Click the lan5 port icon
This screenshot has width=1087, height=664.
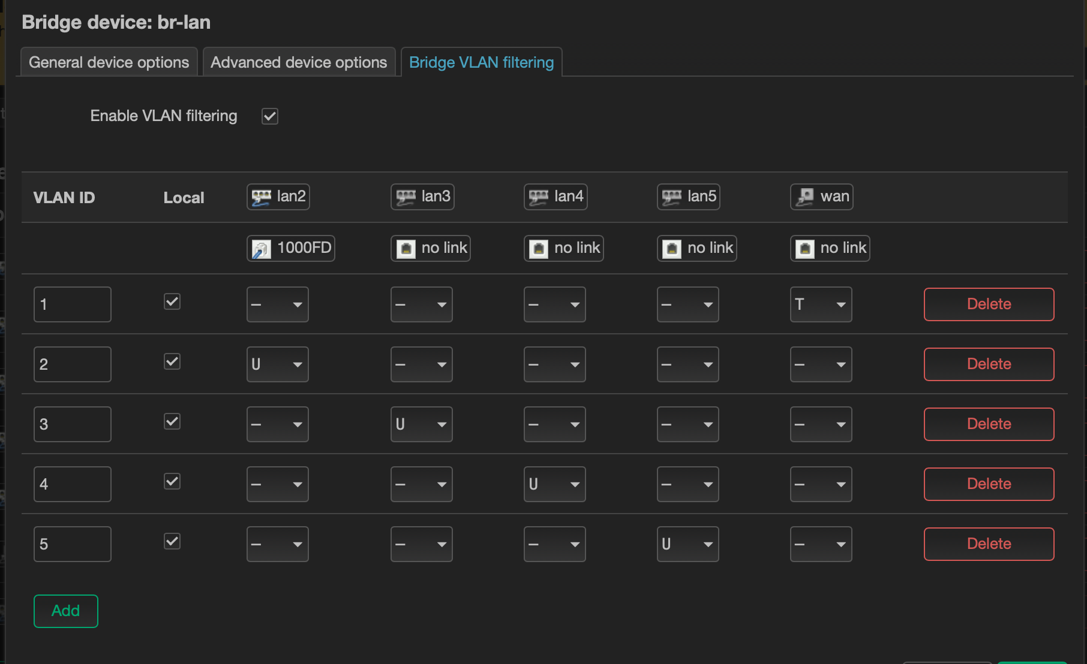[672, 197]
